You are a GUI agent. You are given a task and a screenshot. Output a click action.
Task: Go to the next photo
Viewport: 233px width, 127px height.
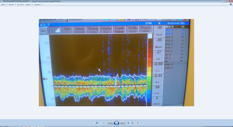tap(122, 123)
